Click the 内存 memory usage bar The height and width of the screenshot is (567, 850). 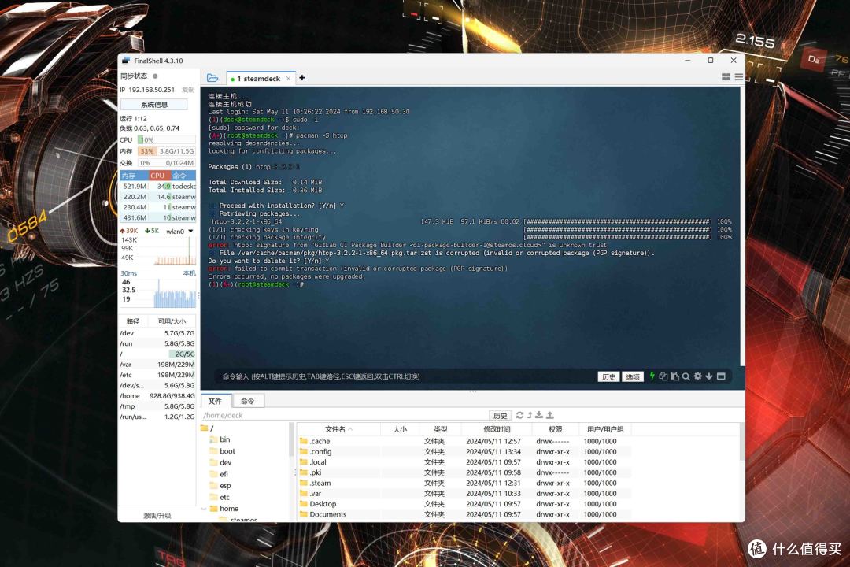click(x=166, y=151)
